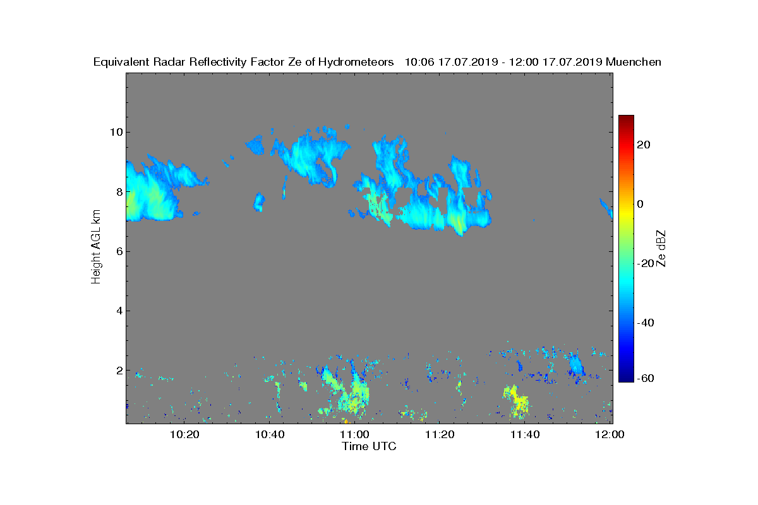Click the 10:20 time tick label
Screen dimensions: 758x505
pyautogui.click(x=184, y=434)
